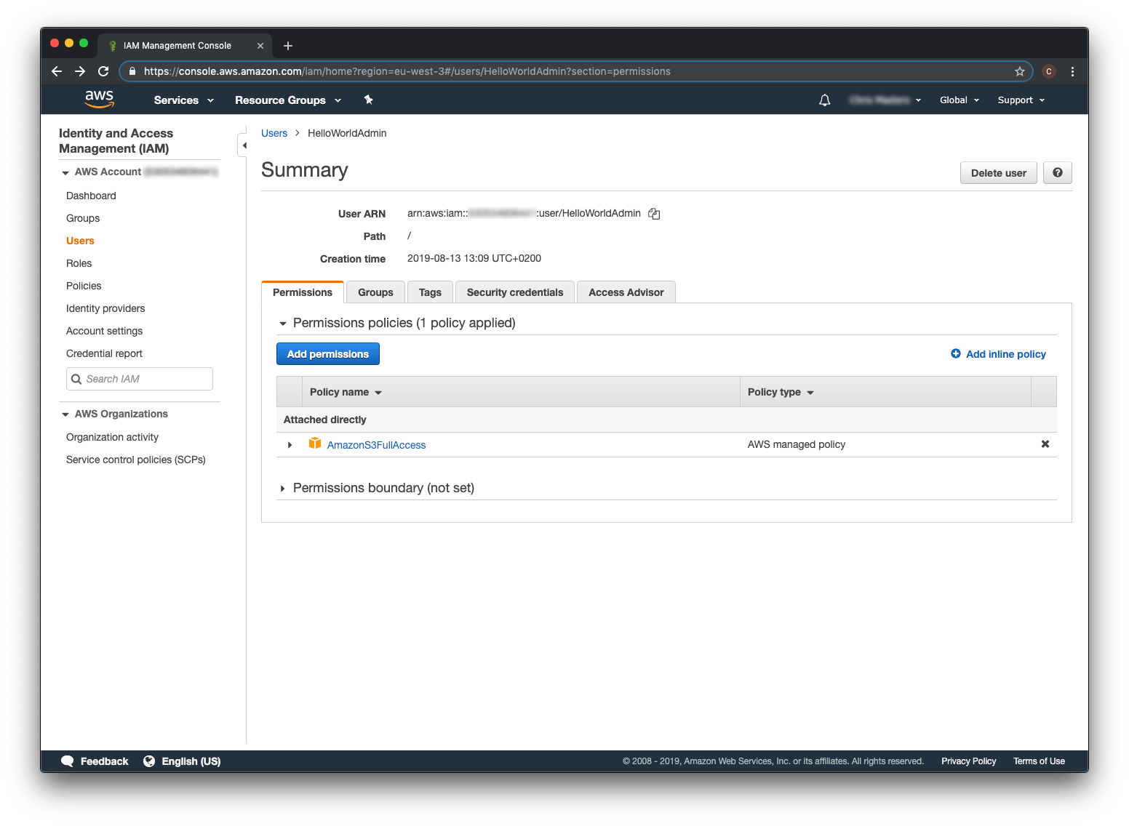Collapse the Permissions policies section
This screenshot has width=1129, height=826.
pyautogui.click(x=283, y=324)
